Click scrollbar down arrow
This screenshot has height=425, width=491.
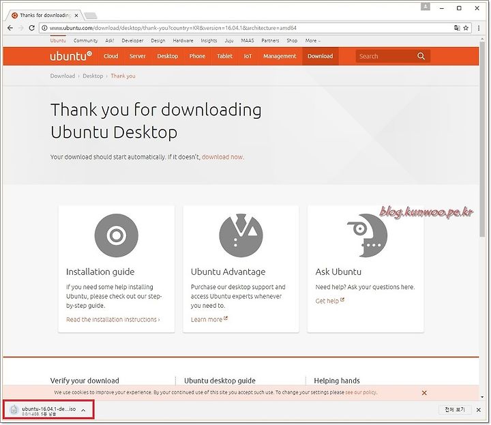coord(482,397)
